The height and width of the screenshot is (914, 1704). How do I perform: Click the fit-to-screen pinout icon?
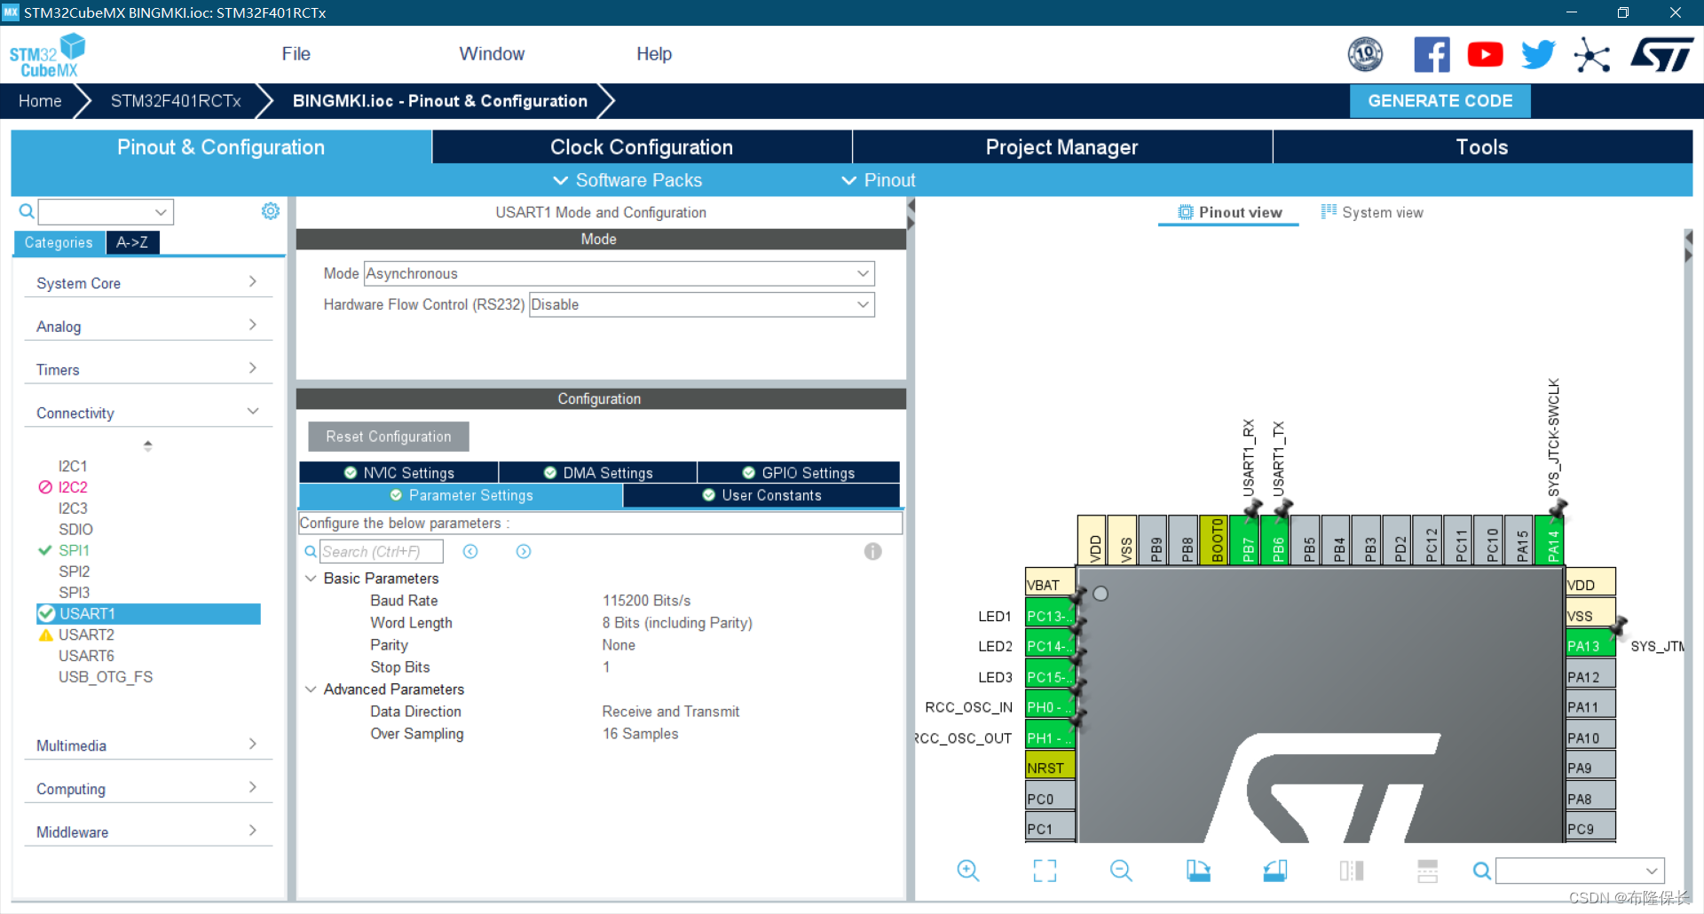point(1045,871)
